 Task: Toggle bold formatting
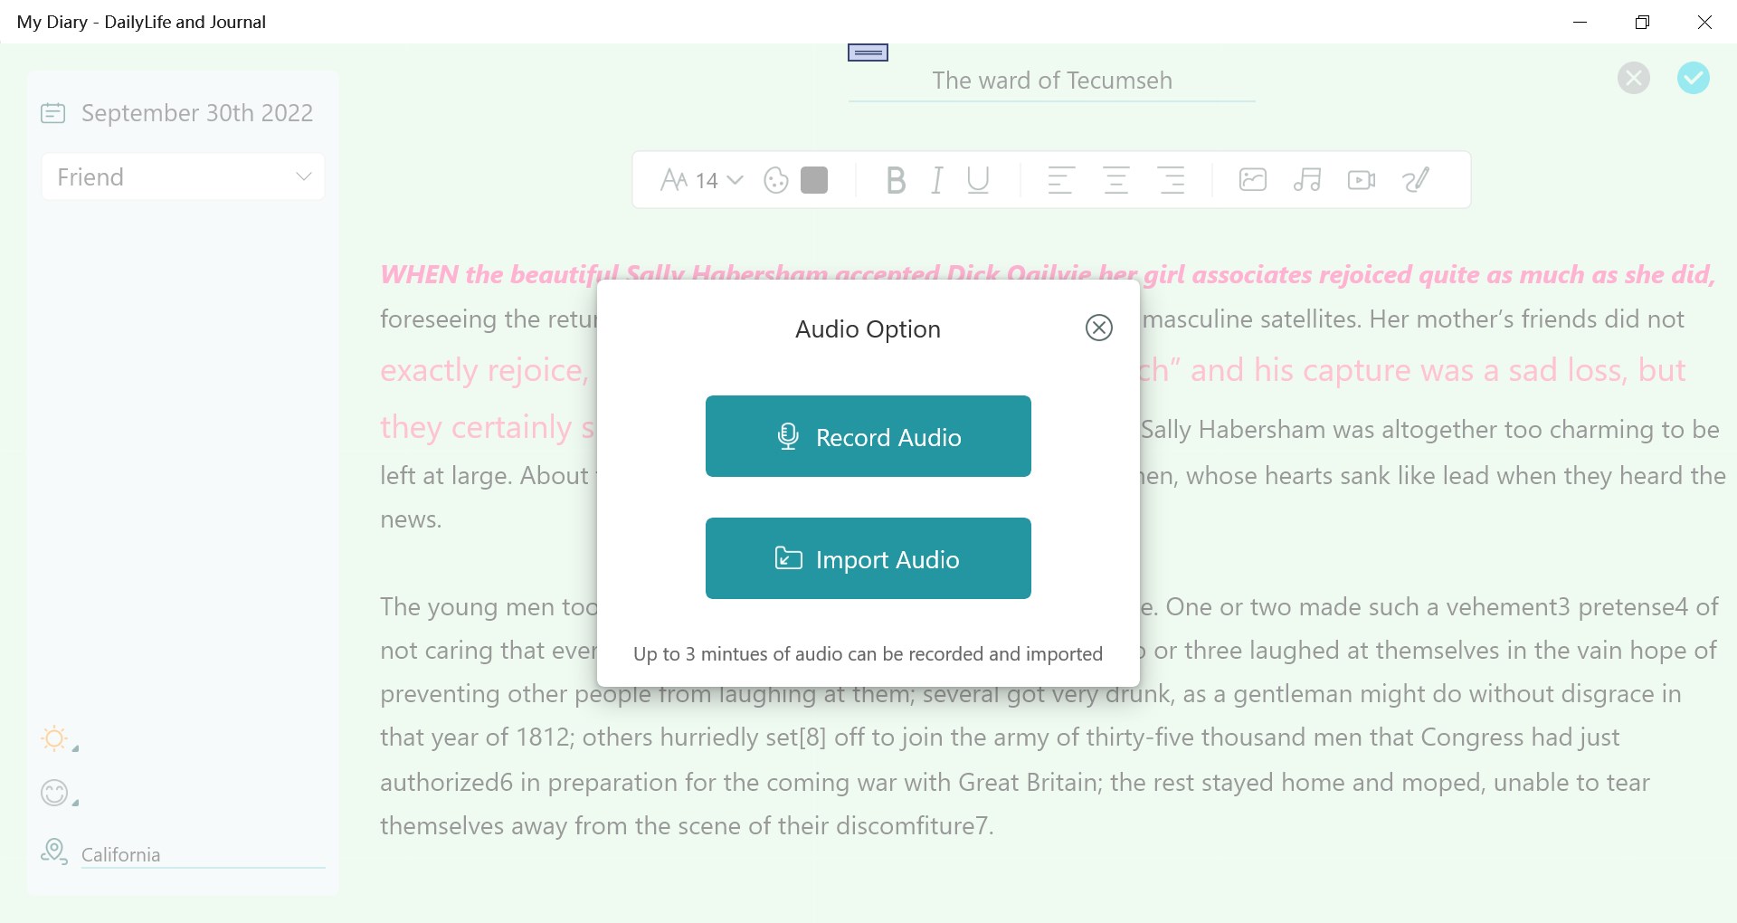896,180
